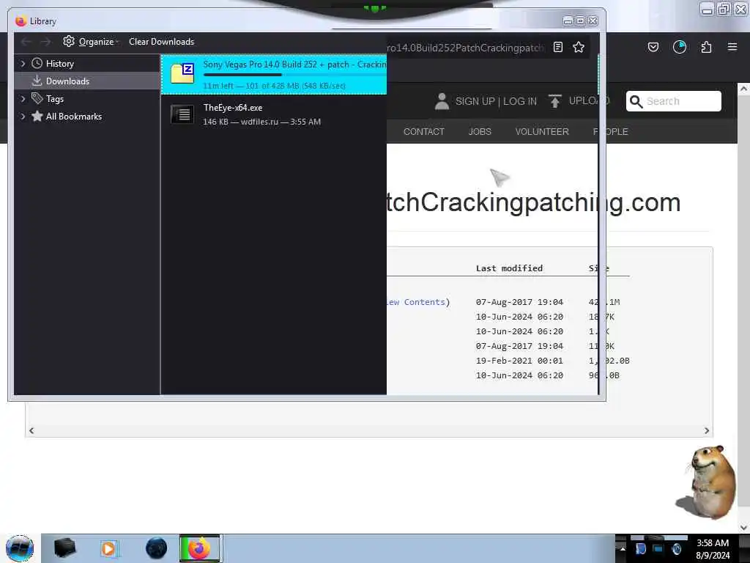Image resolution: width=750 pixels, height=563 pixels.
Task: Click the View Contents link in file listing
Action: [x=418, y=302]
